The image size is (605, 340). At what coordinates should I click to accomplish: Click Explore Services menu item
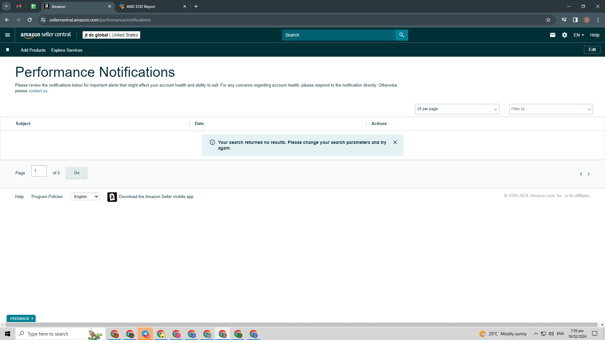pos(67,50)
